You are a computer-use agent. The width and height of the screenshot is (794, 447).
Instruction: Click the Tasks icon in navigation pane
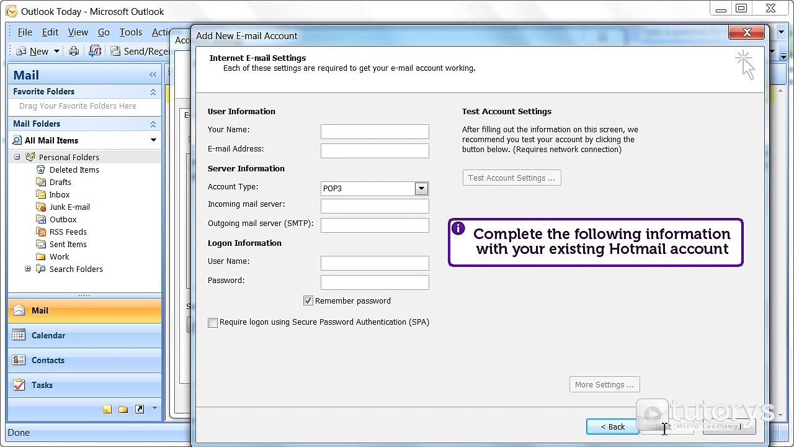coord(19,385)
